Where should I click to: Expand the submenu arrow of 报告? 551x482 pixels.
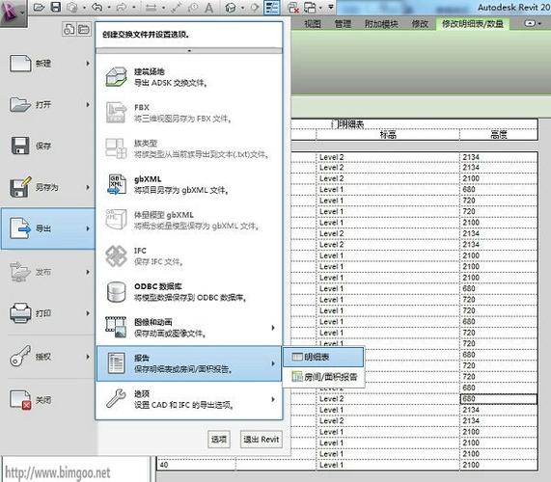[x=273, y=363]
